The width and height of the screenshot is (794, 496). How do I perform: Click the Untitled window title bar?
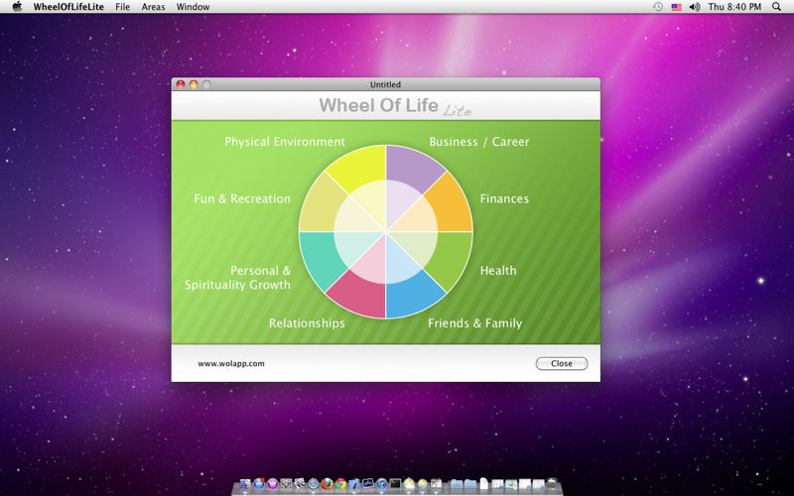[386, 84]
